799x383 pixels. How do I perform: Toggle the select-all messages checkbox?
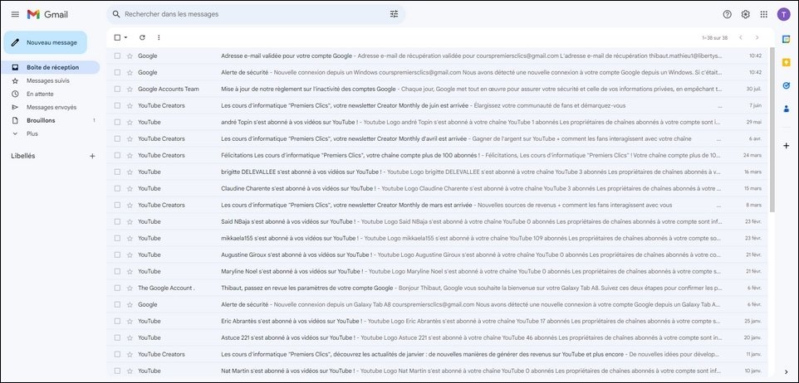(117, 37)
